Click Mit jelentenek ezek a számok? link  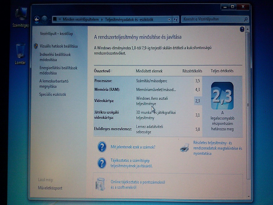coord(133,147)
